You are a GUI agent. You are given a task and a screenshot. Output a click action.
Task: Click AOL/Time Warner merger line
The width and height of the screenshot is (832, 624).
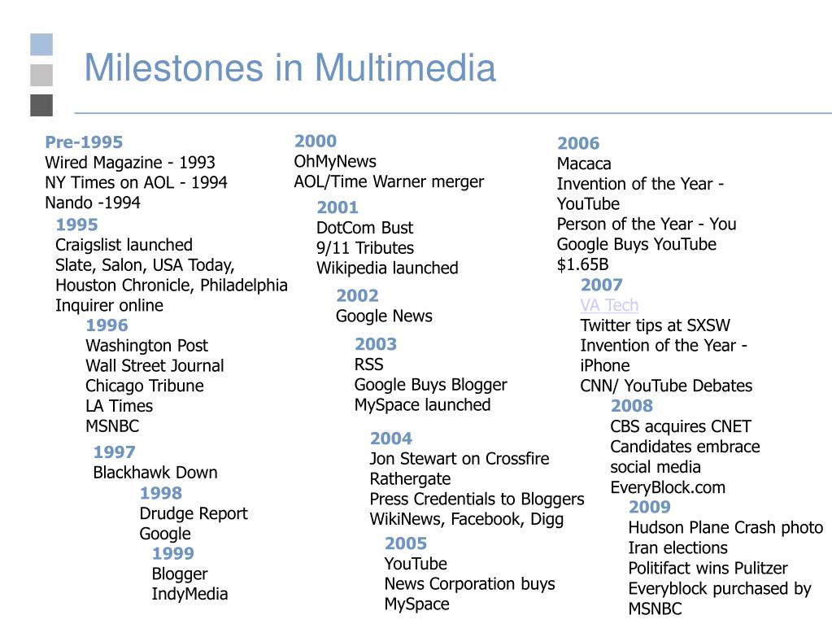click(389, 181)
